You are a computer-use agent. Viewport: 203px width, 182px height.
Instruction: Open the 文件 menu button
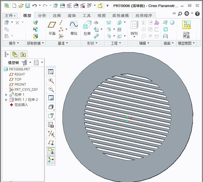10,16
